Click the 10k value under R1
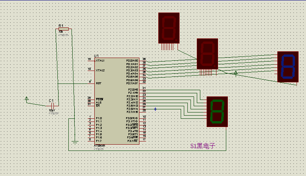The image size is (306, 176). coord(61,31)
